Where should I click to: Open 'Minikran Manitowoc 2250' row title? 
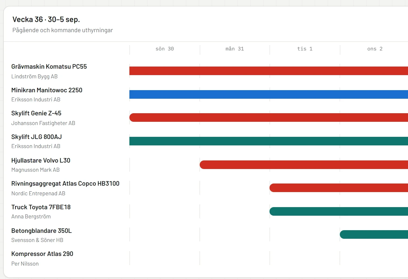[x=47, y=90]
